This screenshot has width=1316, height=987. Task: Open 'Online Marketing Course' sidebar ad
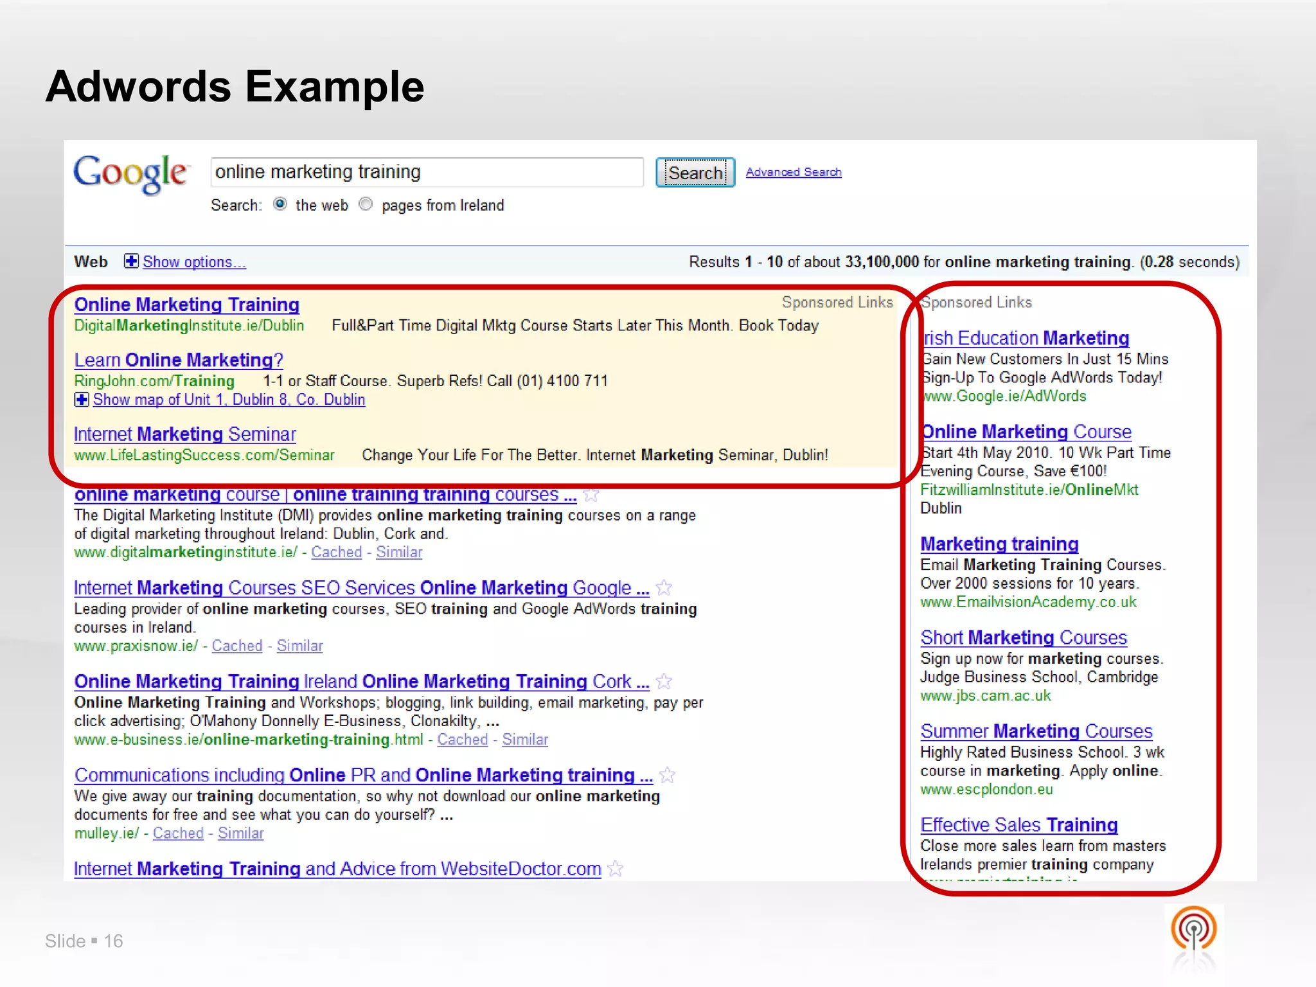pos(1026,432)
